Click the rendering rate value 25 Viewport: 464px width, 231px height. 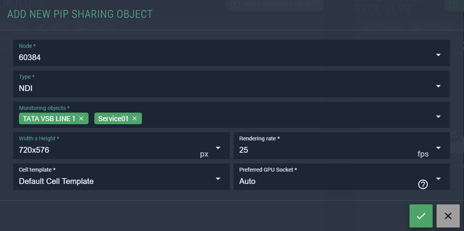tap(244, 150)
